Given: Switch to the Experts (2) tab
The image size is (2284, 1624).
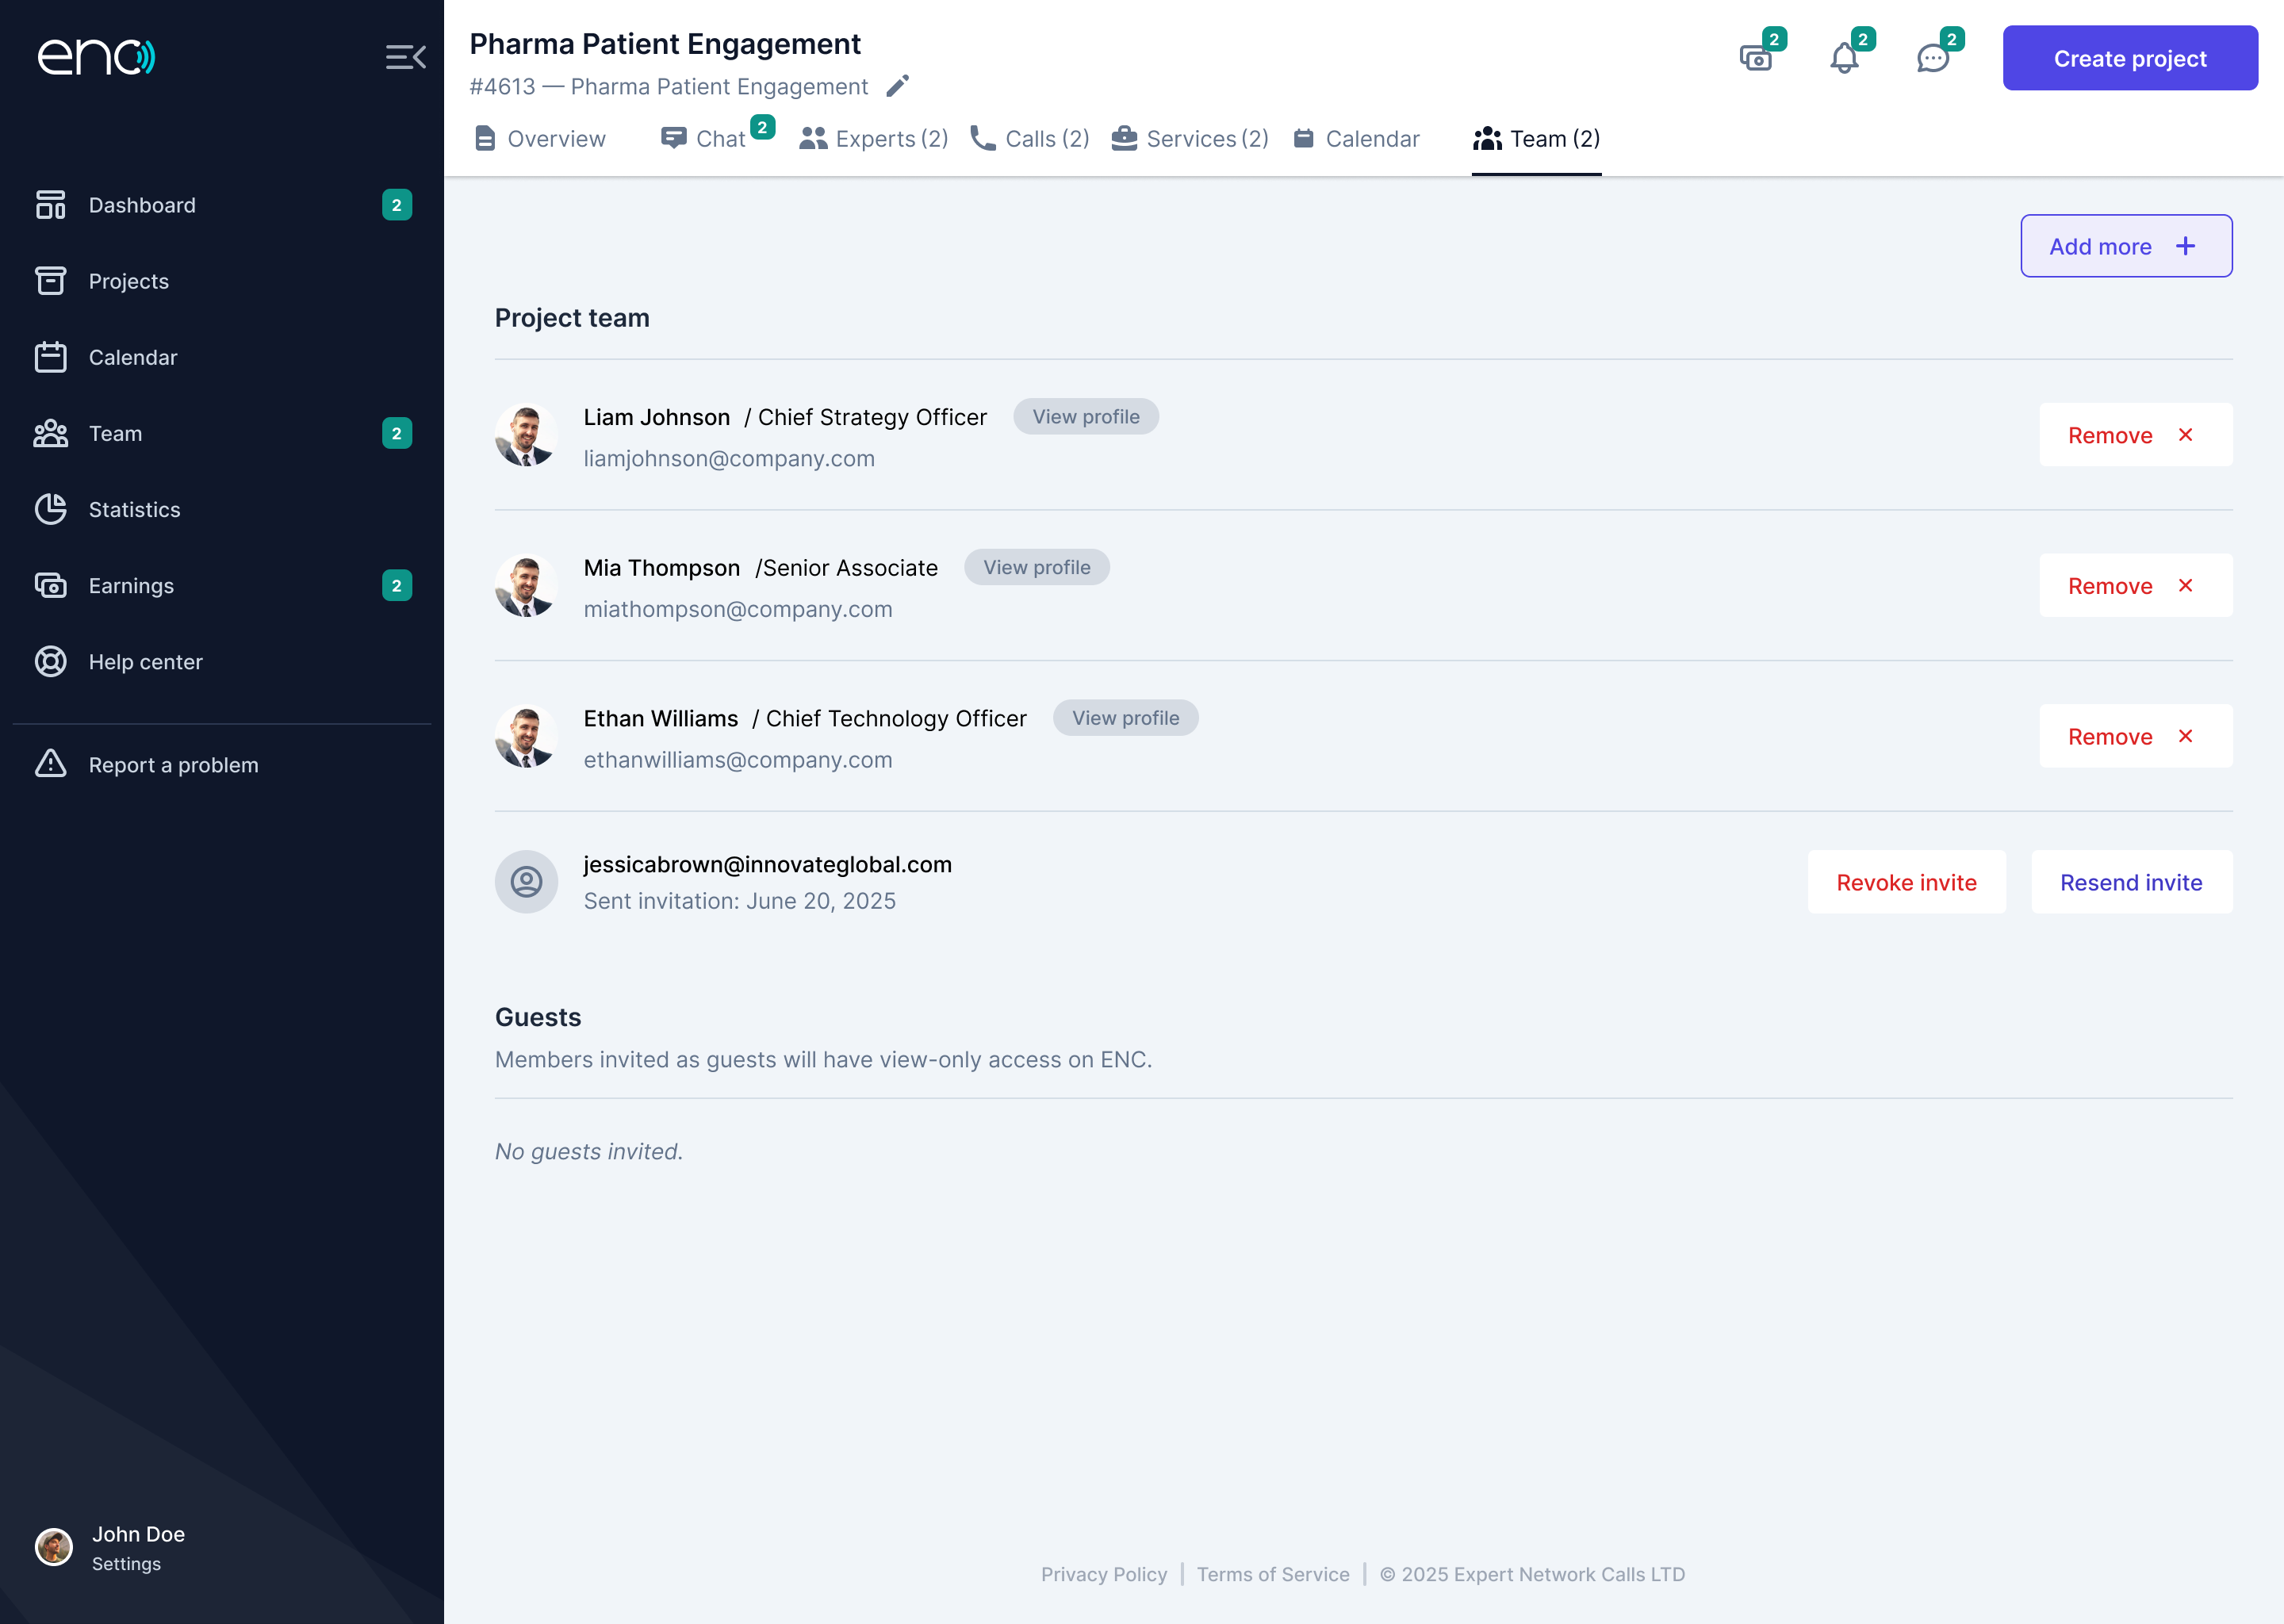Looking at the screenshot, I should (x=874, y=139).
